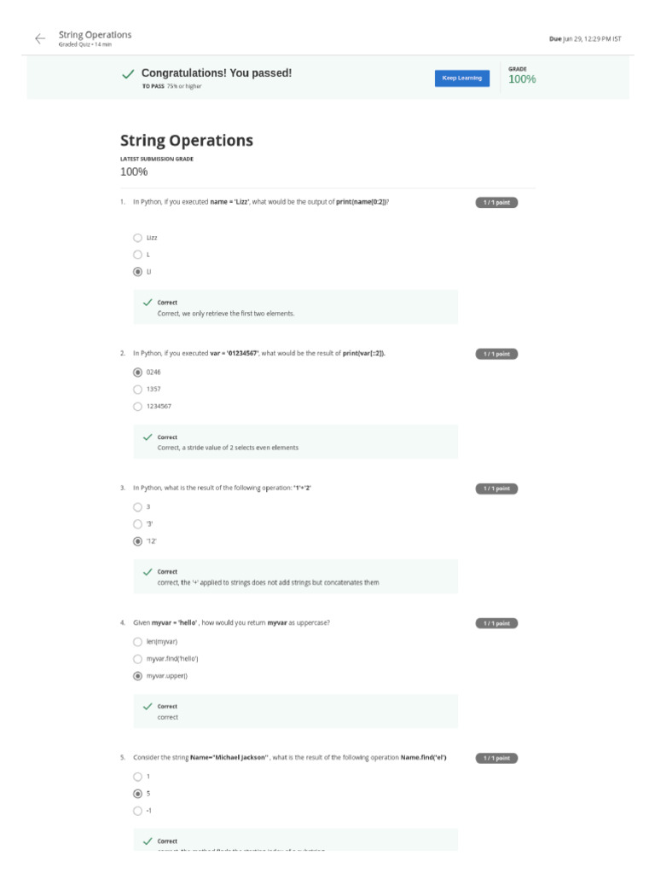Click the Keep Learning button
Screen dimensions: 655x873
[461, 78]
